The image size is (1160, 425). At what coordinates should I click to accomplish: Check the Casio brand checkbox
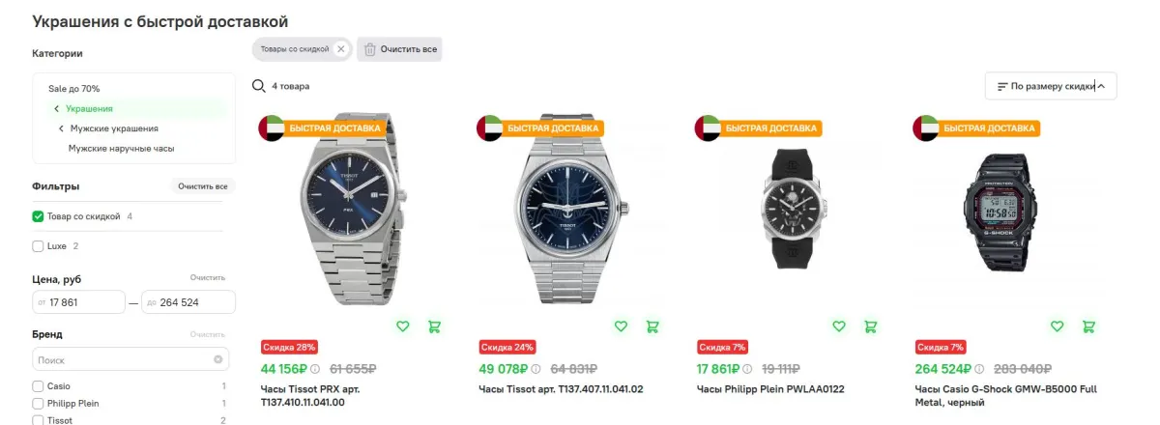coord(38,386)
